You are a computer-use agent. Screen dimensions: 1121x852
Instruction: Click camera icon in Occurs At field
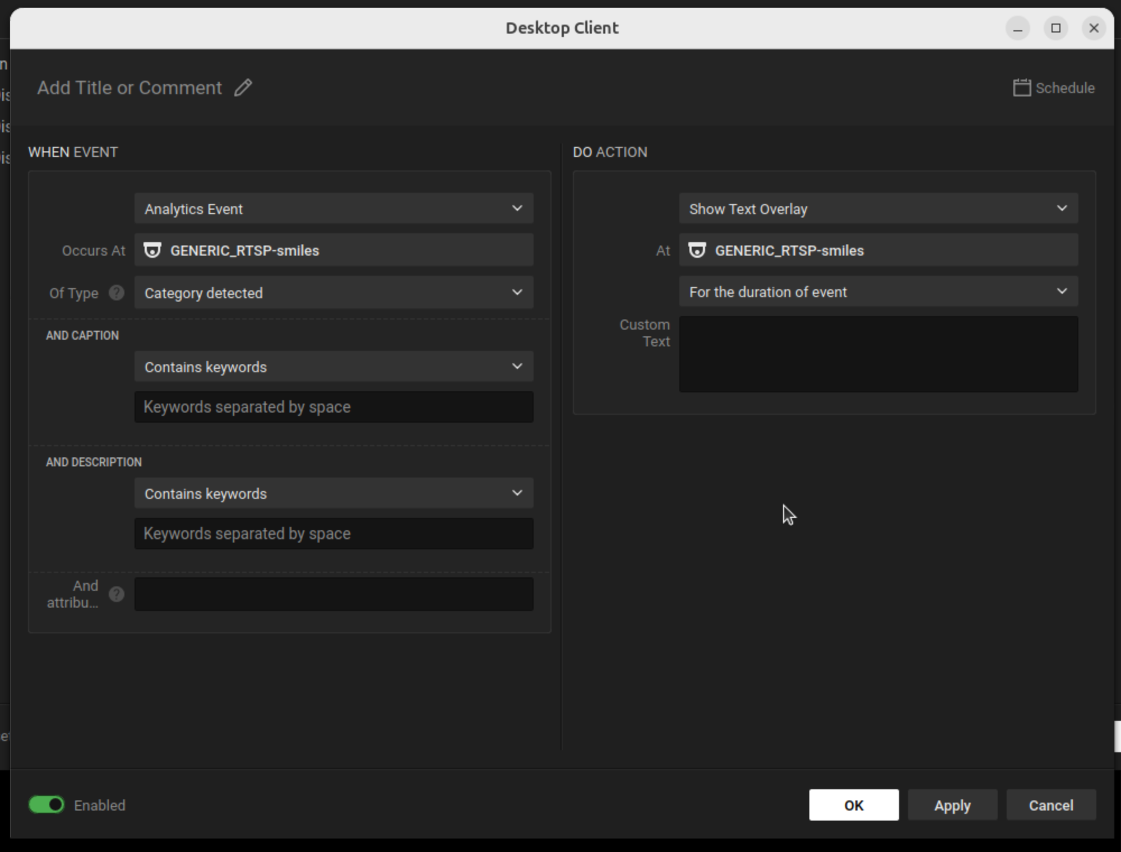click(152, 250)
